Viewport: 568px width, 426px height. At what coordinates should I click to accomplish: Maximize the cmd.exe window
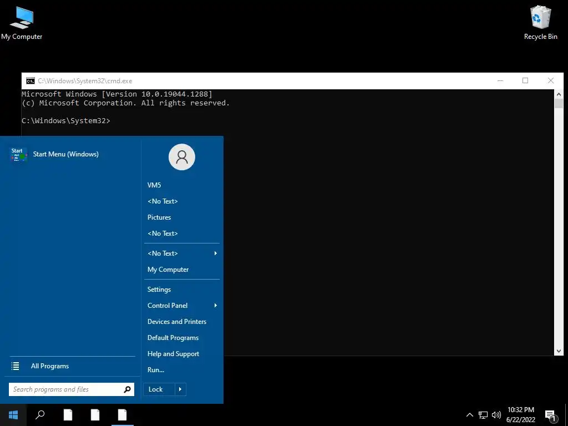pyautogui.click(x=525, y=80)
